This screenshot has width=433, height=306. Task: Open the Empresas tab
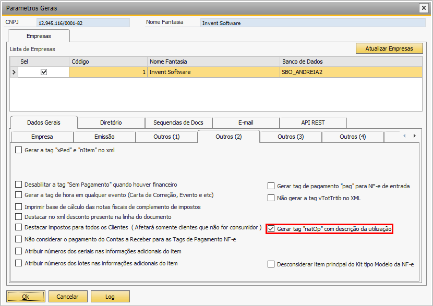point(39,36)
